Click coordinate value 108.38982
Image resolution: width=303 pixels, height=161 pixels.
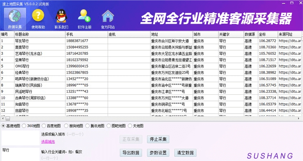click(x=268, y=72)
